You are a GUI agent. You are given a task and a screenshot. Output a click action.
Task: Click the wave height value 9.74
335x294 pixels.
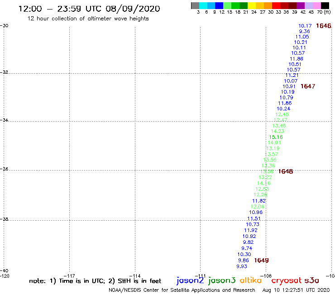pyautogui.click(x=247, y=248)
